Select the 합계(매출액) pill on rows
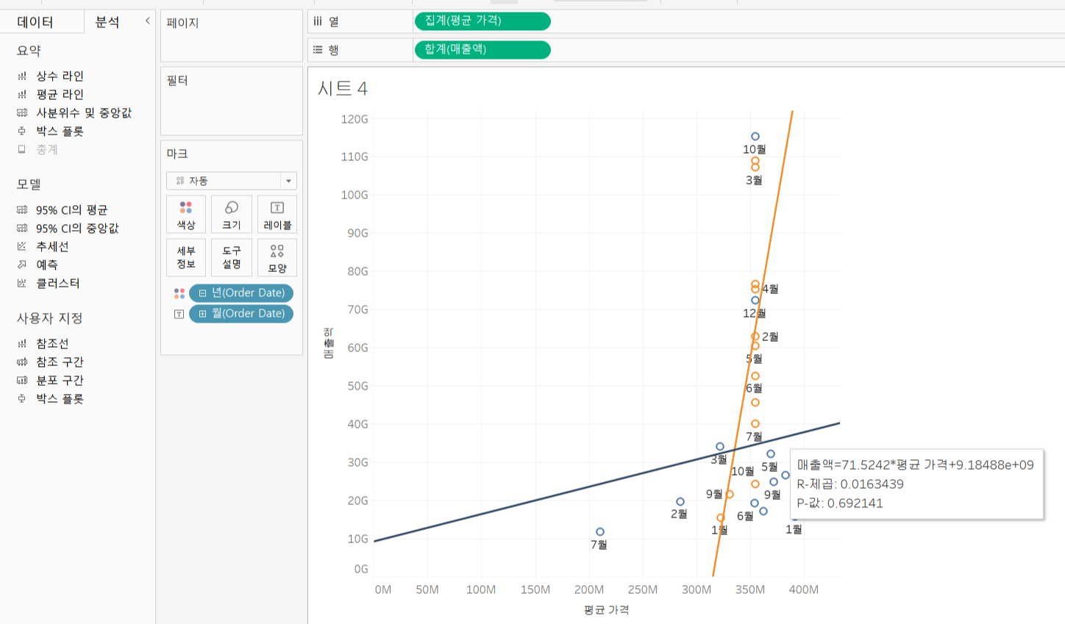1065x624 pixels. [482, 50]
